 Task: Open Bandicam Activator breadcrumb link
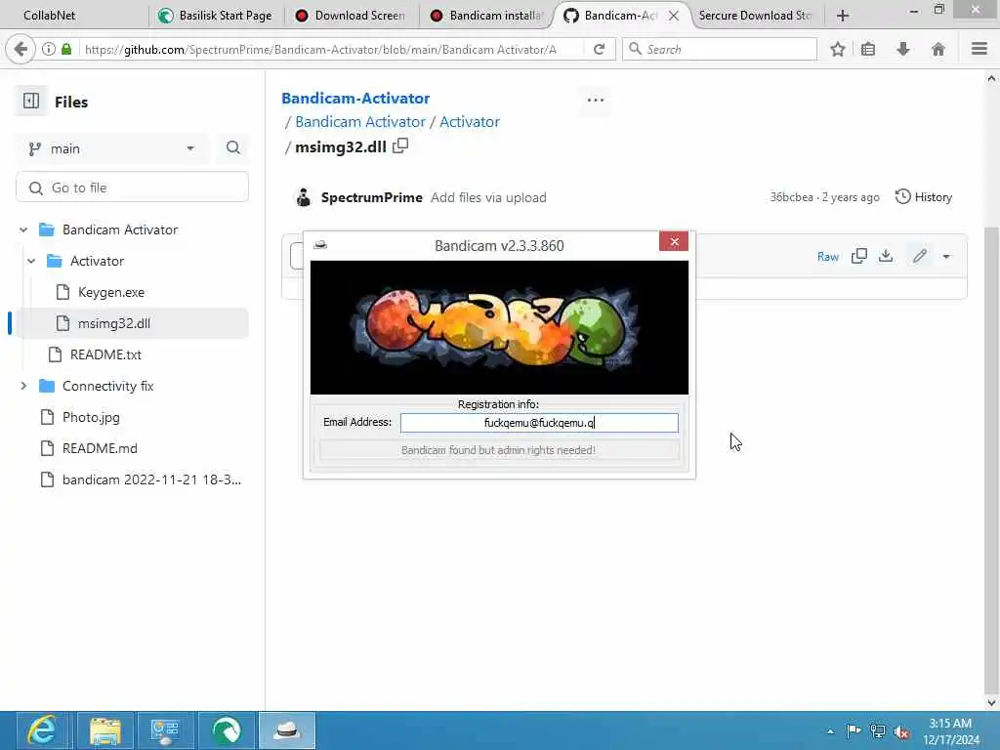(360, 122)
